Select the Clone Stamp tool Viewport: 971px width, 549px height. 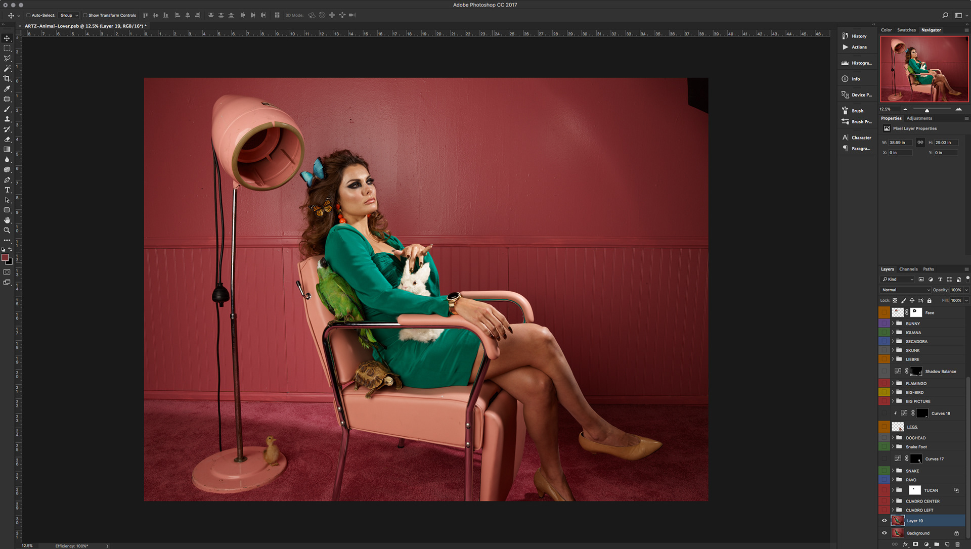coord(7,119)
